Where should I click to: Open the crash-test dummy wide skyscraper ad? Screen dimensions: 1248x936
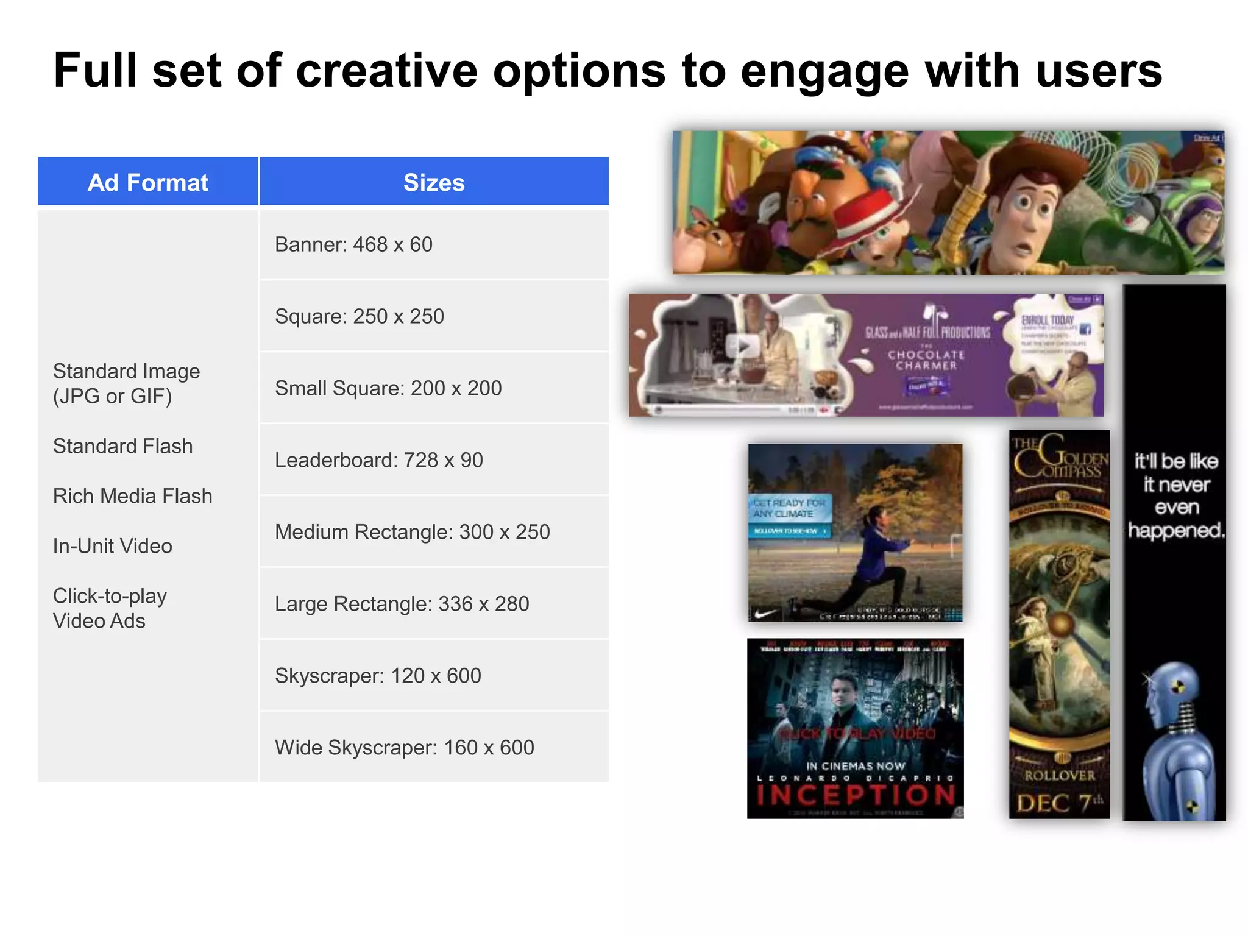(x=1174, y=552)
